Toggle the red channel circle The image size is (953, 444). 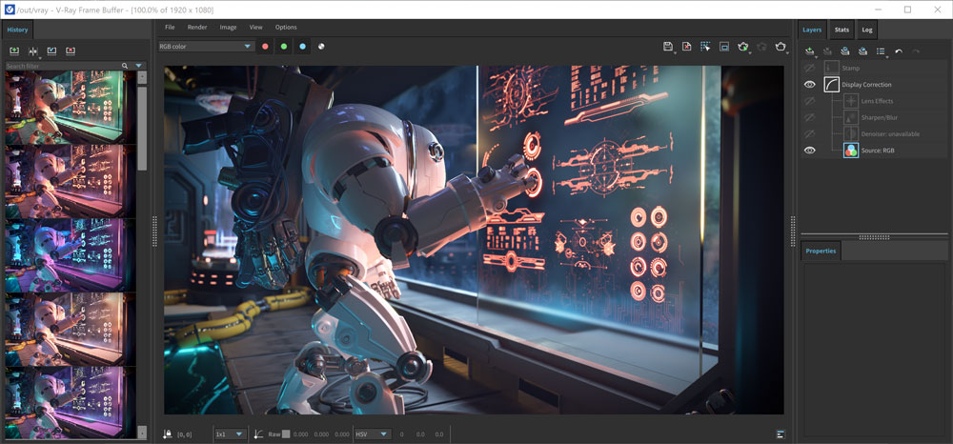265,47
